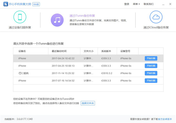Click the 通过设备扫描恢复 label
Viewport: 176px width, 123px height.
pos(20,27)
